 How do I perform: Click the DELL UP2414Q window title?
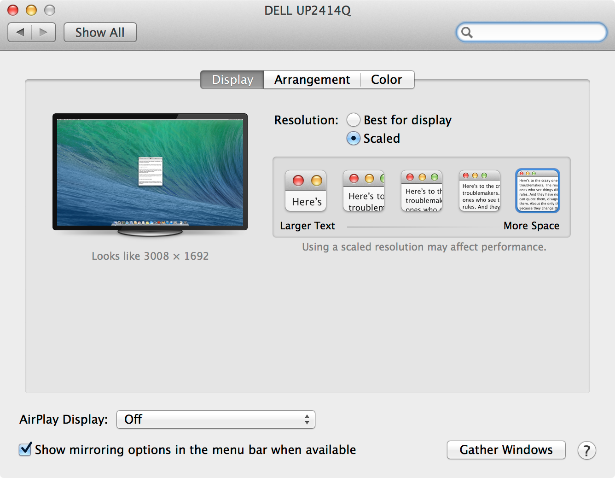[x=307, y=10]
